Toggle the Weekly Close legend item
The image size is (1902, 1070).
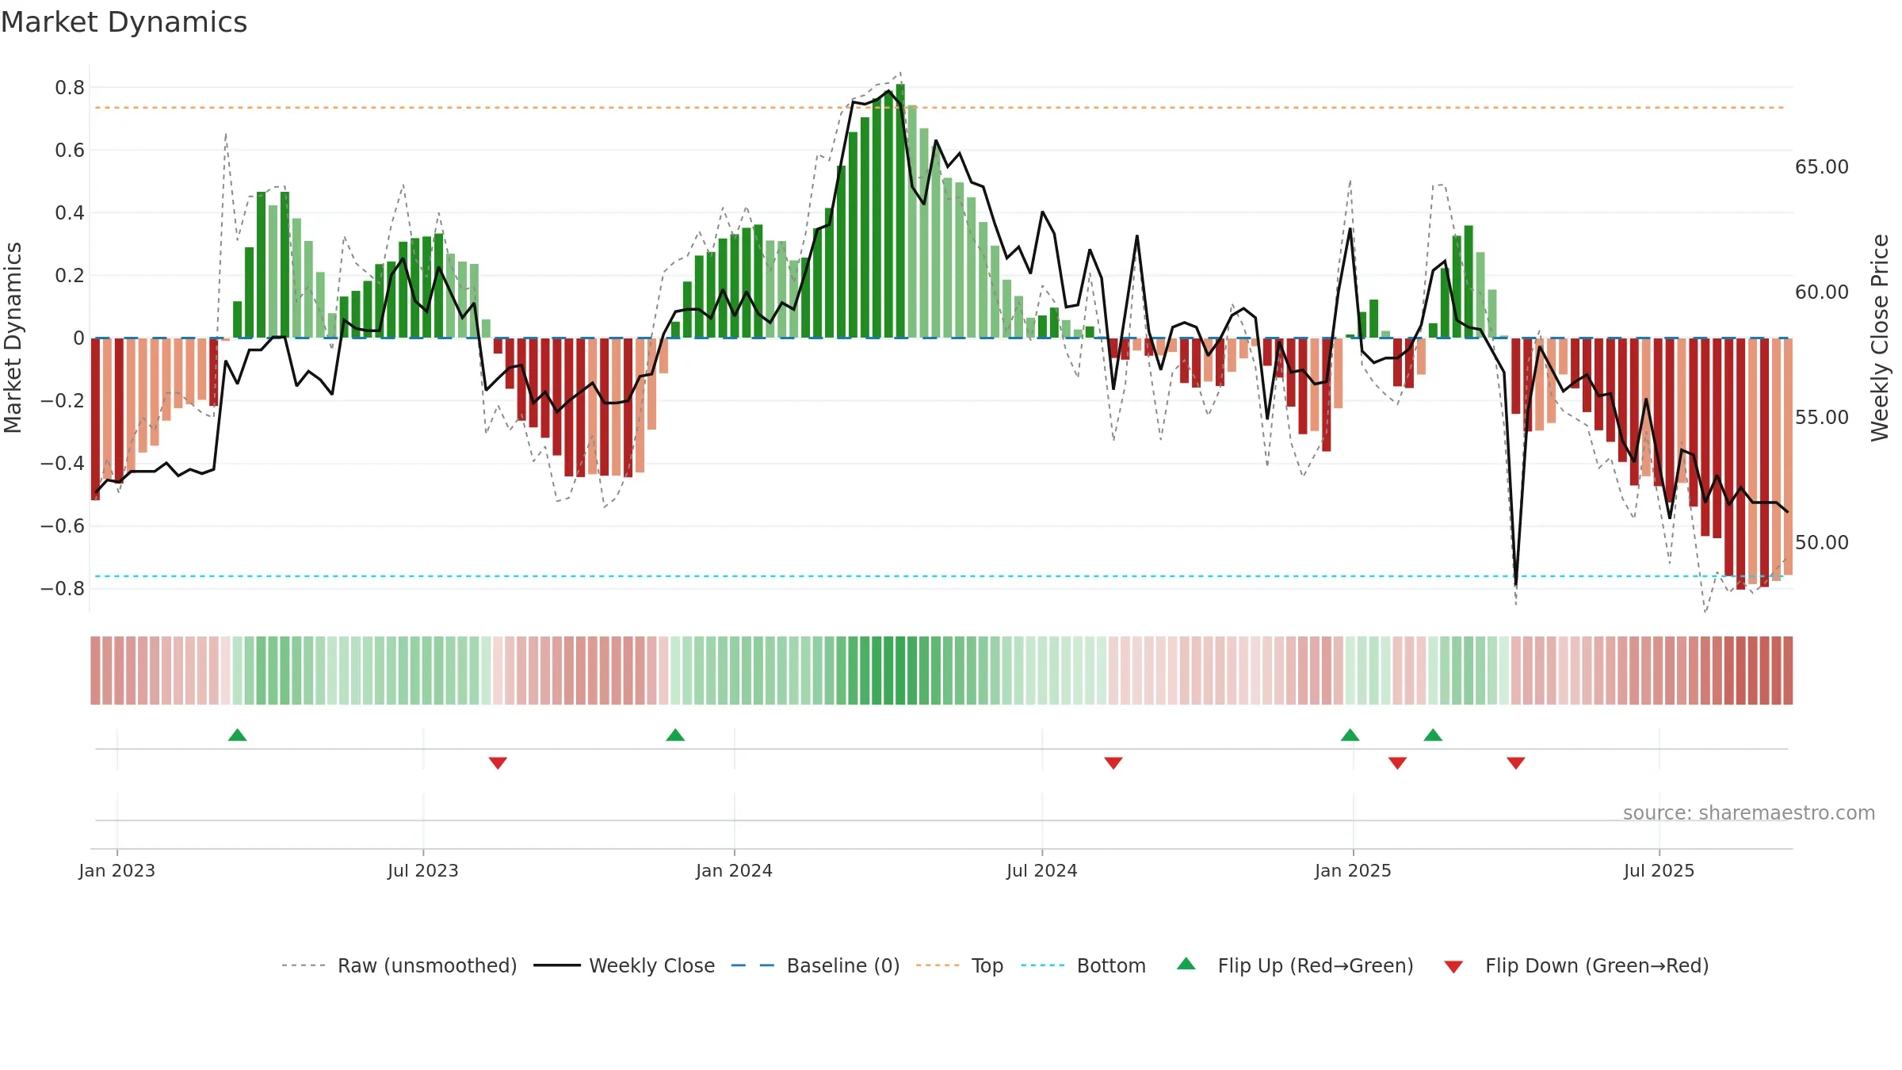click(x=624, y=965)
